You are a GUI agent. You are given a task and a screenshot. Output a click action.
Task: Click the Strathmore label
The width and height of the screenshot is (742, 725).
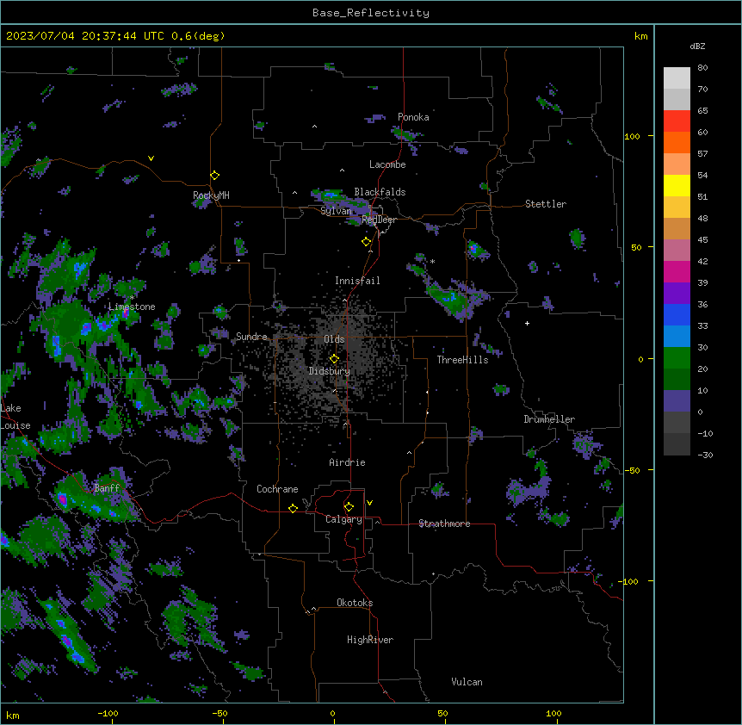click(x=444, y=524)
